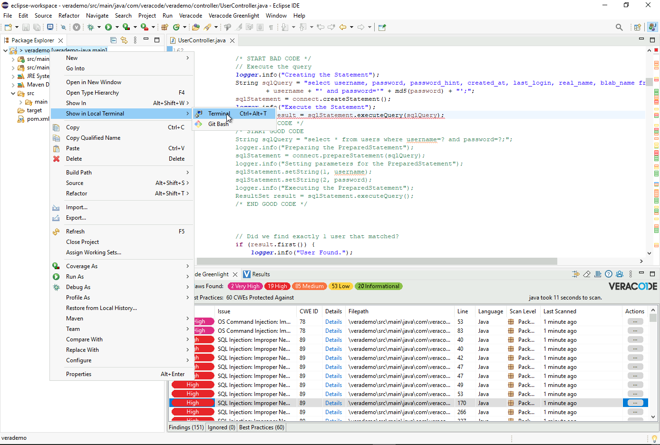Image resolution: width=660 pixels, height=445 pixels.
Task: Open Package Explorer view menu dots
Action: click(135, 40)
